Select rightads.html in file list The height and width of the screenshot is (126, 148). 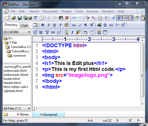pyautogui.click(x=13, y=91)
